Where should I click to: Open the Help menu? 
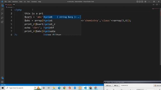39,2
